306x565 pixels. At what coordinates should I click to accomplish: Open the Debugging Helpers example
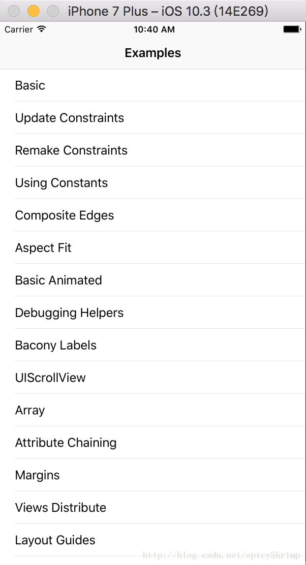coord(69,313)
